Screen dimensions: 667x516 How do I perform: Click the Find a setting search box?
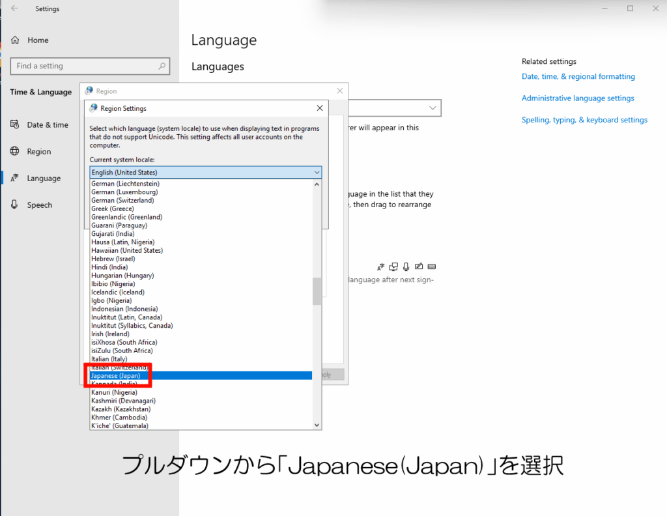coord(83,66)
